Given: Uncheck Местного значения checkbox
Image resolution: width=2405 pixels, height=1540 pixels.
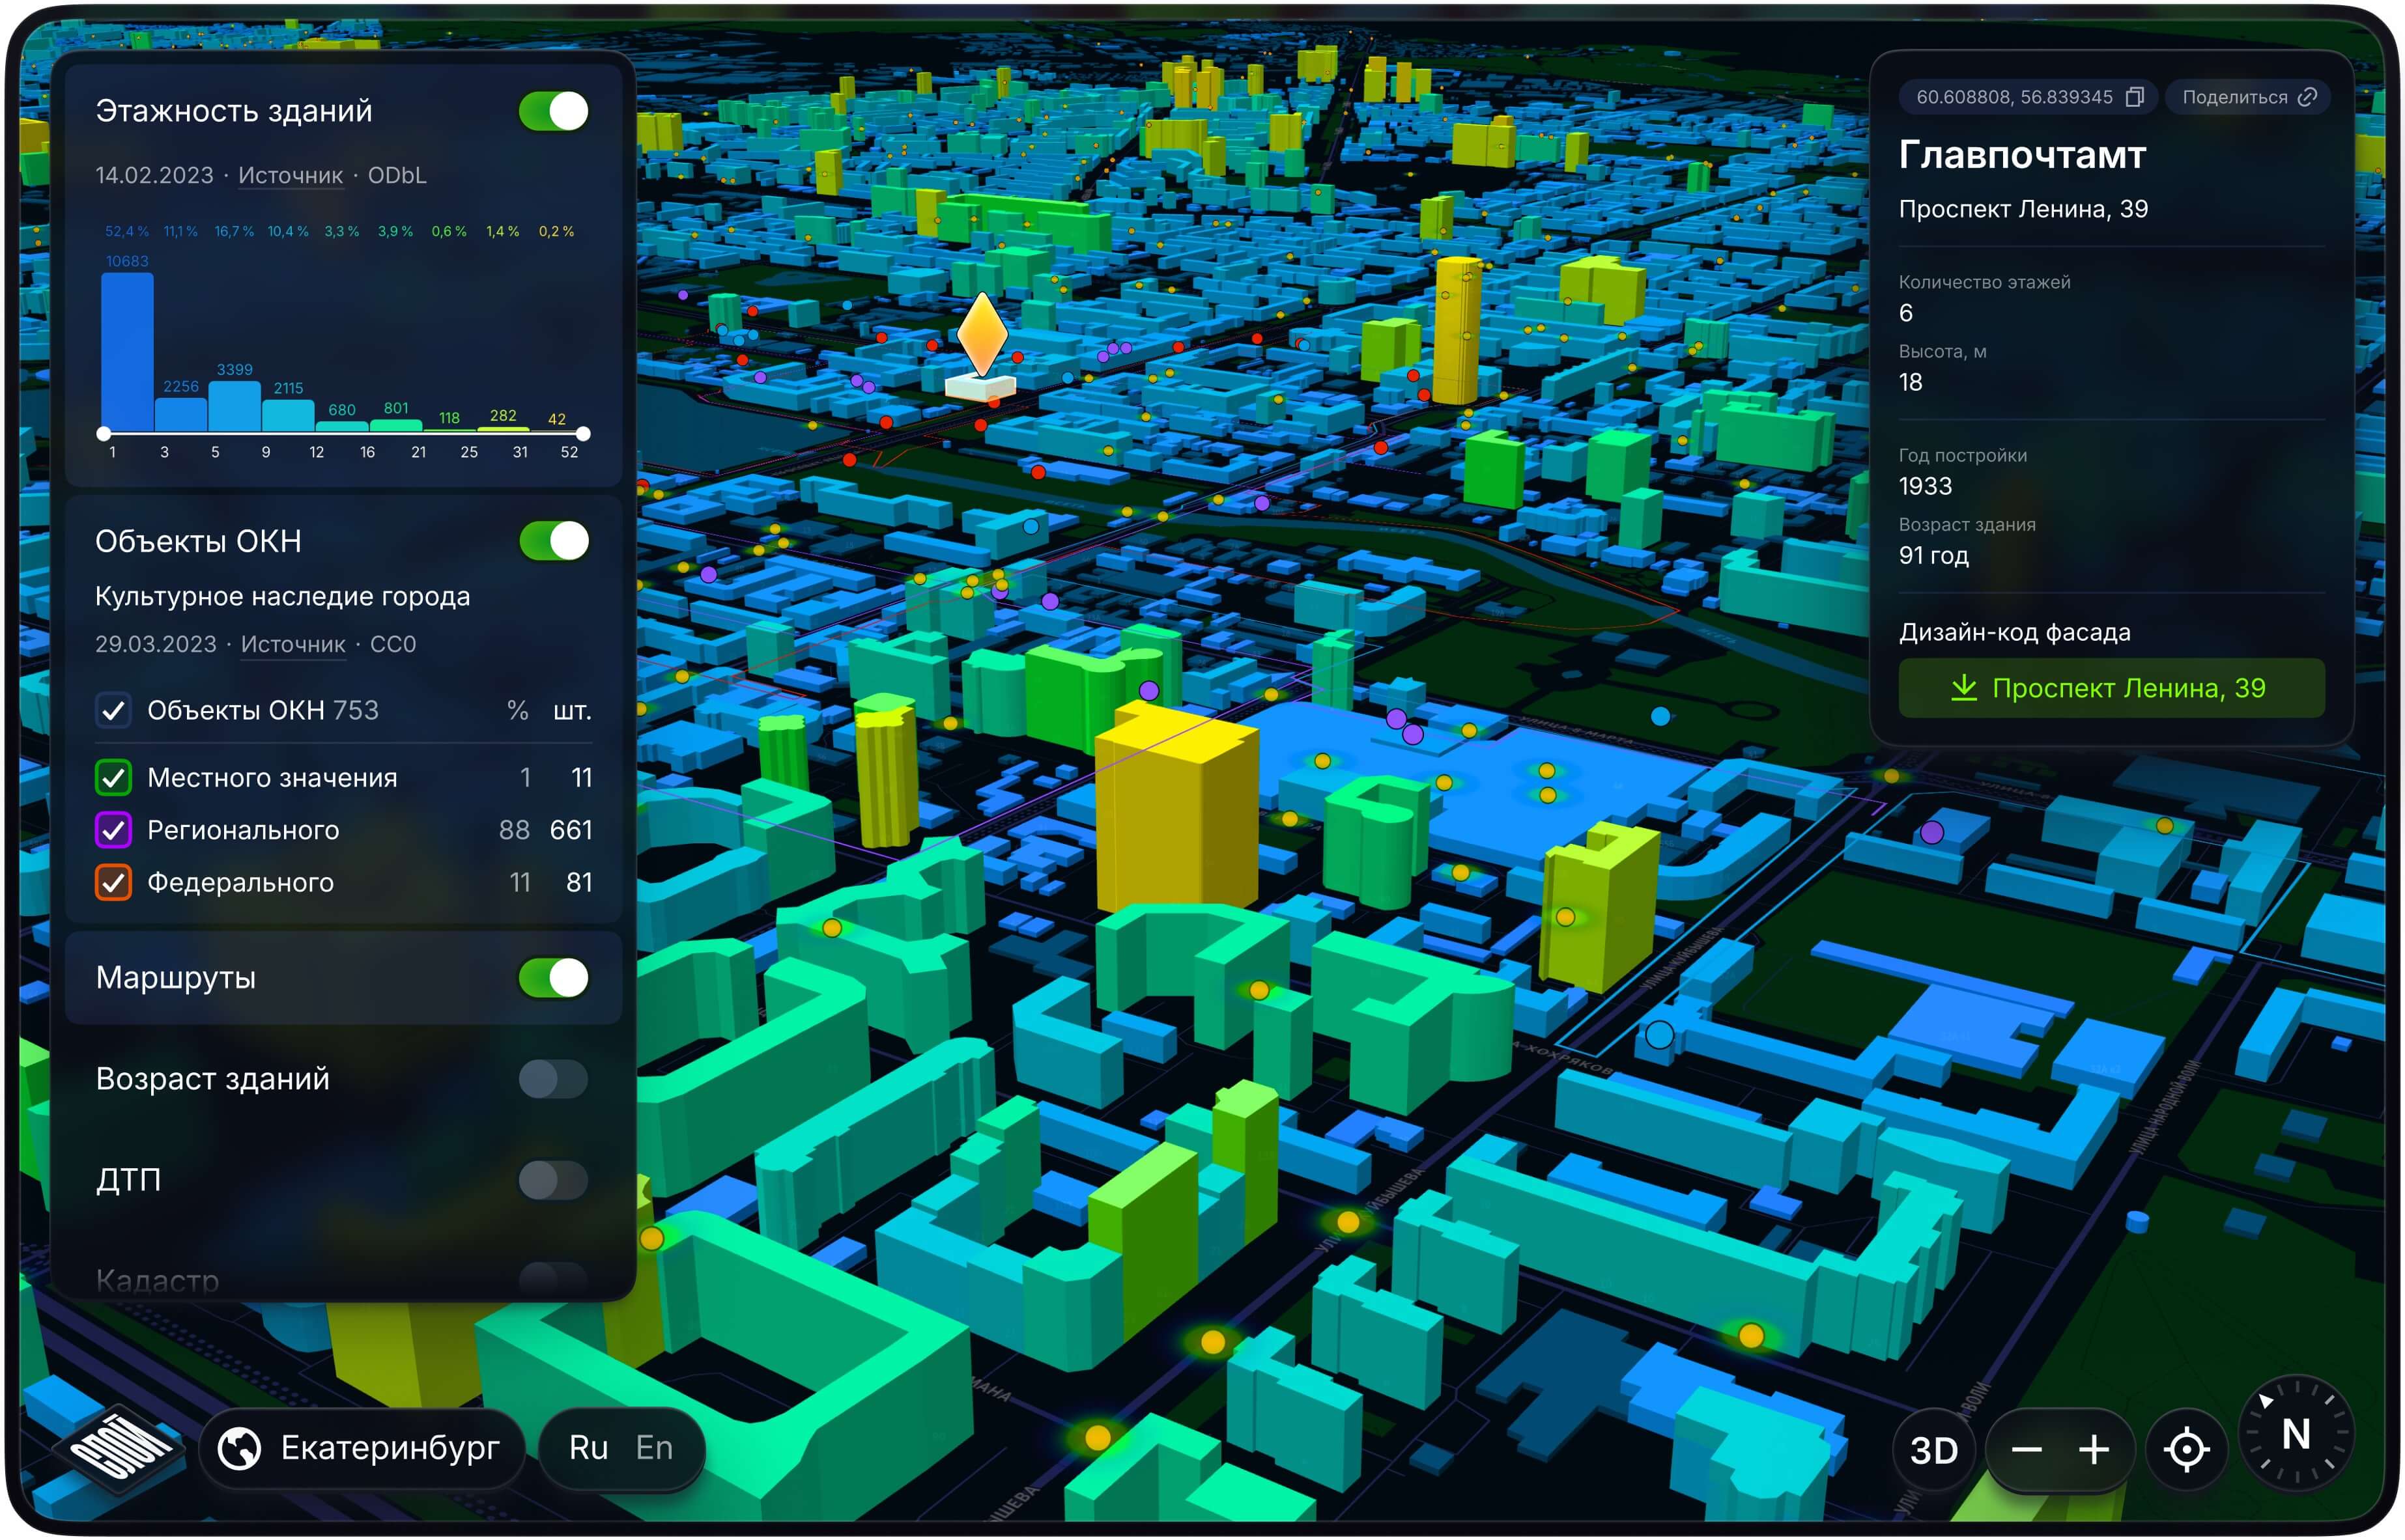Looking at the screenshot, I should (113, 777).
